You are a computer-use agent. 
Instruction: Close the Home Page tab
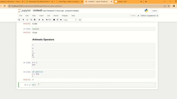[82, 2]
